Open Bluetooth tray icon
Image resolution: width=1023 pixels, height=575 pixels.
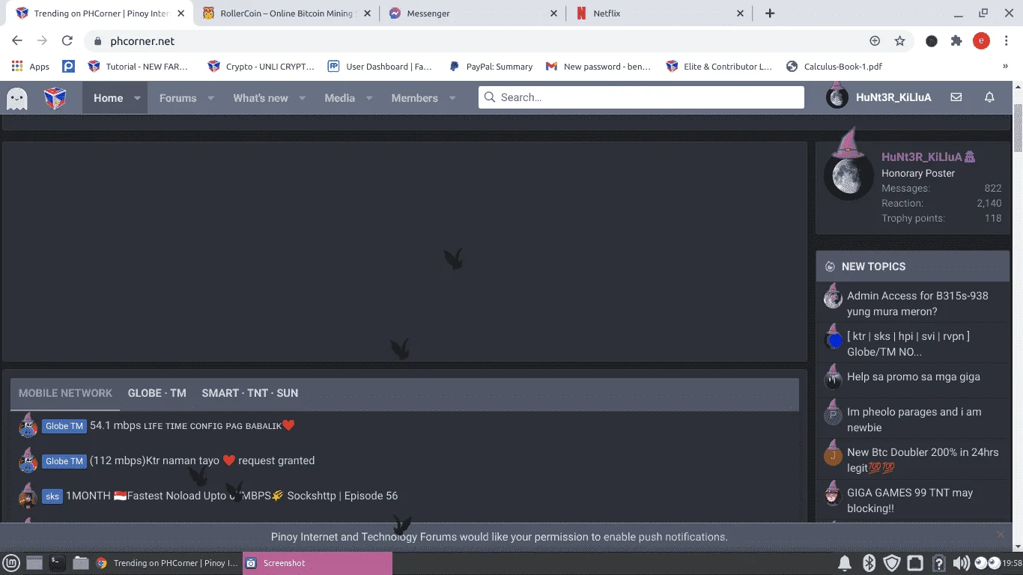tap(869, 563)
